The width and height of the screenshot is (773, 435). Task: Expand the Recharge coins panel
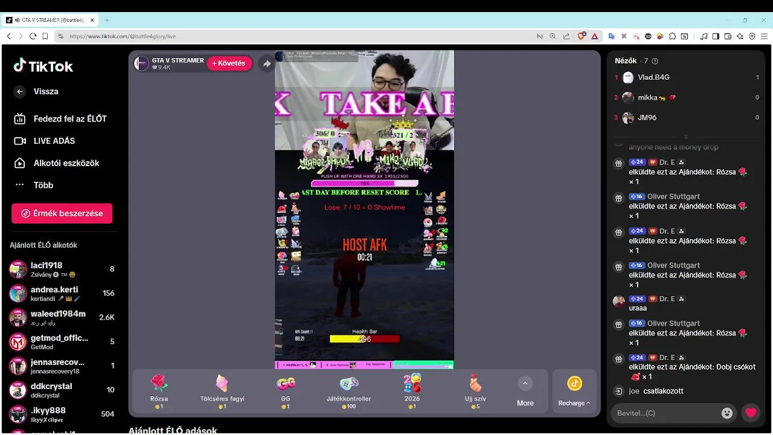pyautogui.click(x=574, y=391)
